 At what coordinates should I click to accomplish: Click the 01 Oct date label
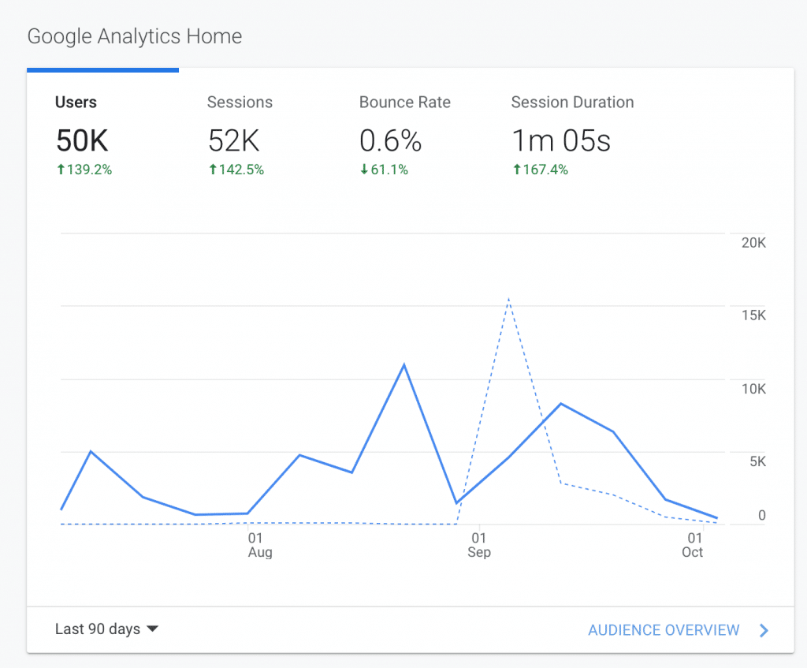click(x=693, y=545)
